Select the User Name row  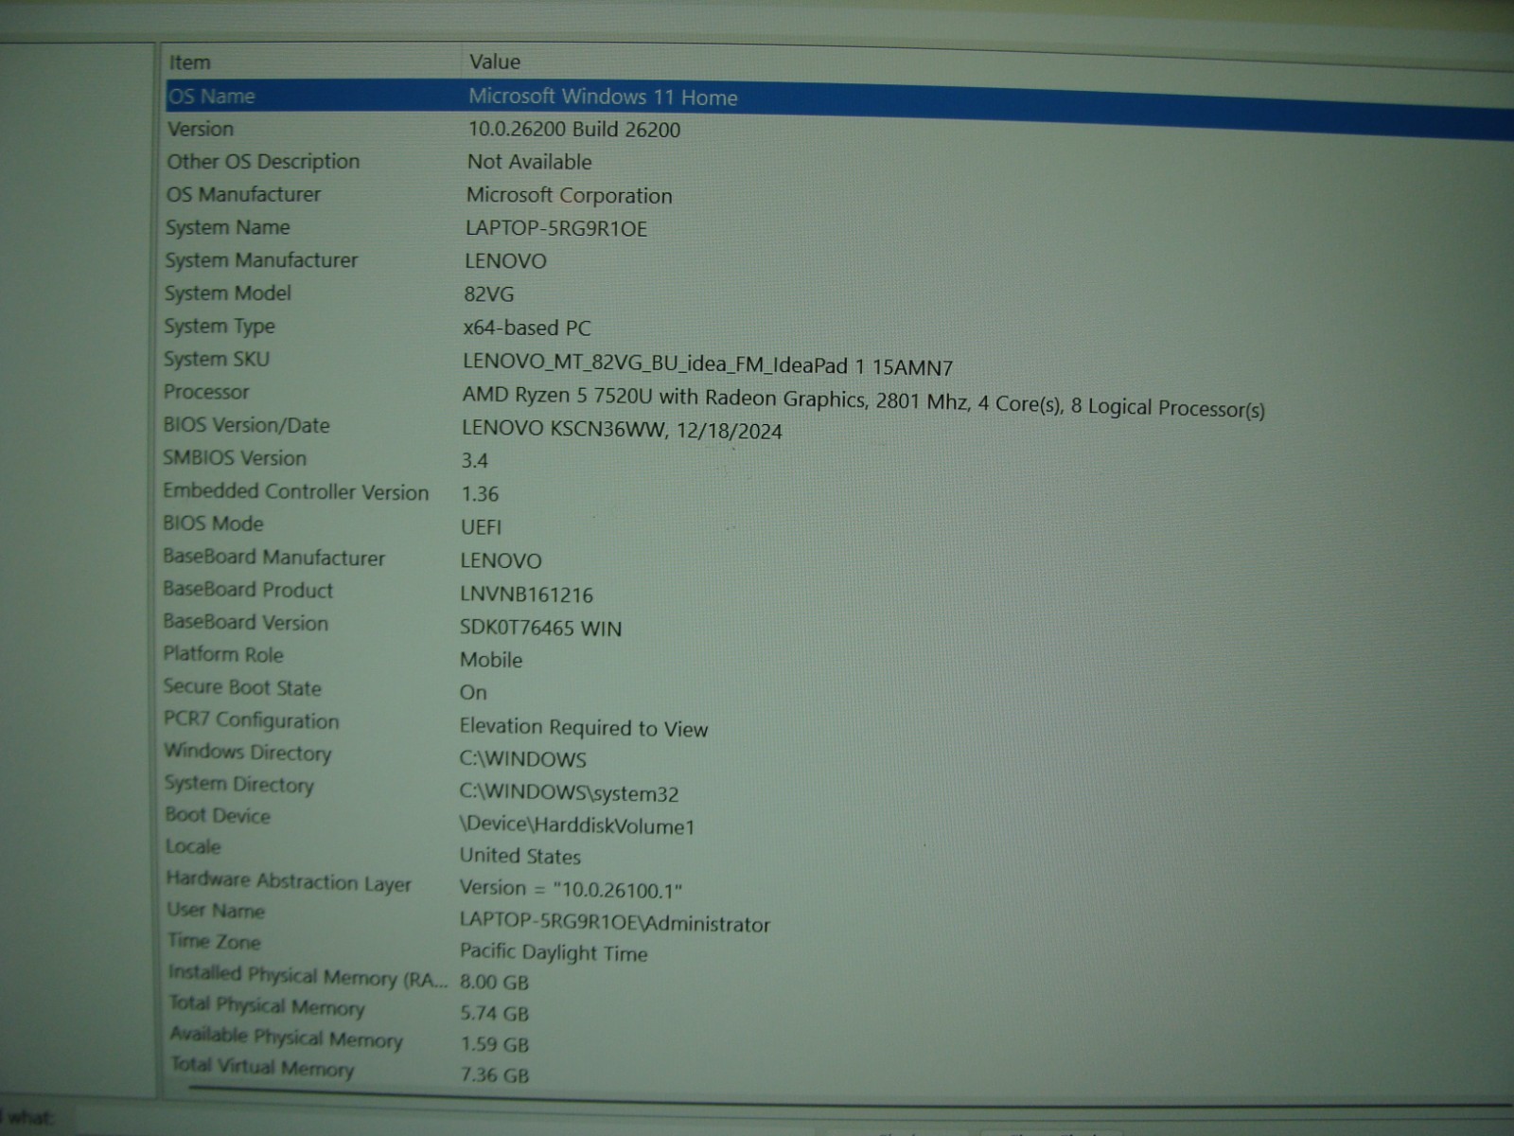click(x=216, y=910)
